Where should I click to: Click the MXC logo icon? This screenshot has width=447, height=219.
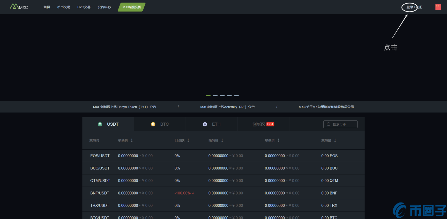(x=14, y=6)
